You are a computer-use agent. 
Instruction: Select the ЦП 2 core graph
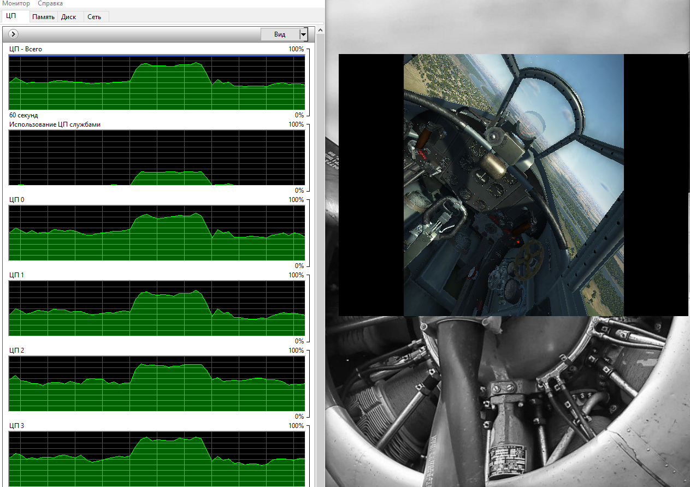(157, 384)
